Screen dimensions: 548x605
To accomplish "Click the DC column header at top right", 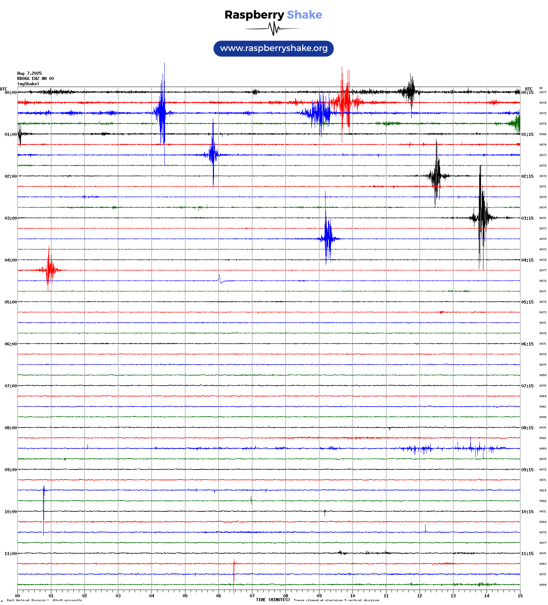I will coord(541,88).
